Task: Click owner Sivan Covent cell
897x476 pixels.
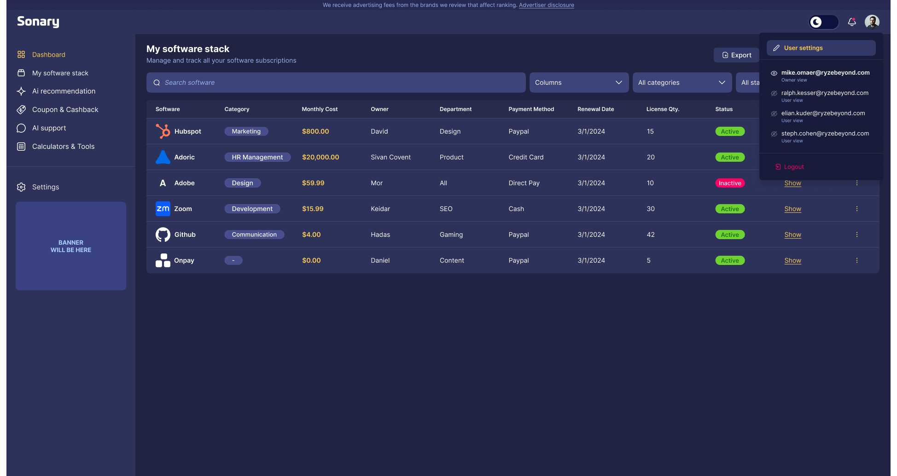Action: [x=390, y=157]
